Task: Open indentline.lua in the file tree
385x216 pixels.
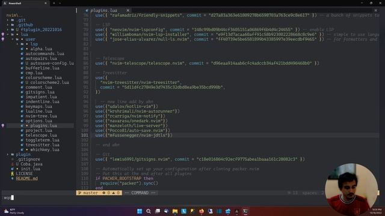Action: [42, 101]
